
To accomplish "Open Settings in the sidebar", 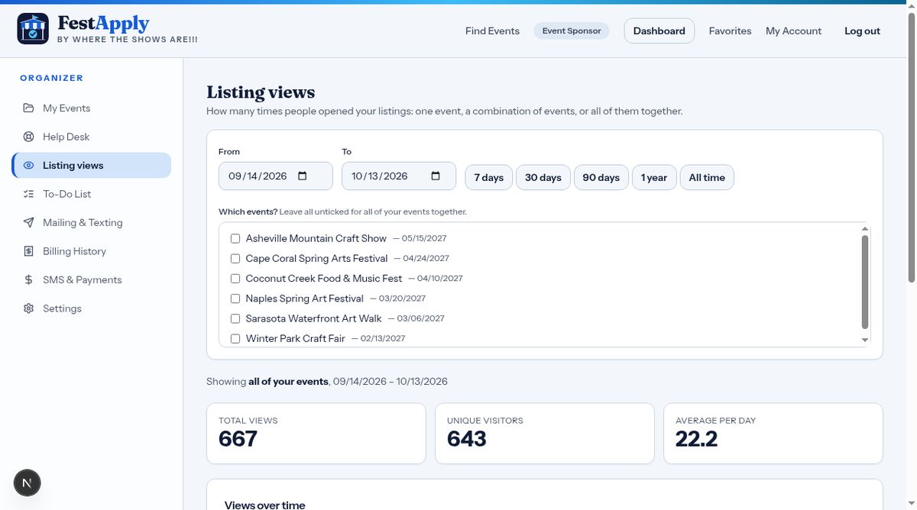I will point(92,308).
